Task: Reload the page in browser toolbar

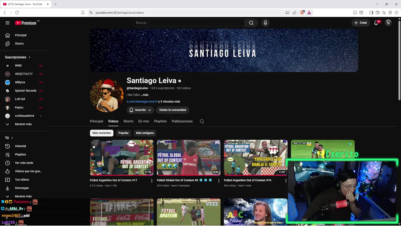Action: tap(17, 13)
